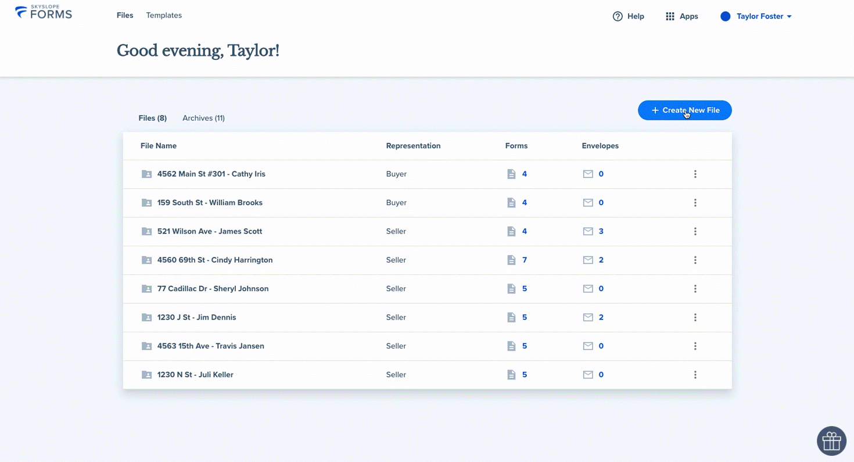Click the Apps label in header
The width and height of the screenshot is (854, 462).
(689, 16)
